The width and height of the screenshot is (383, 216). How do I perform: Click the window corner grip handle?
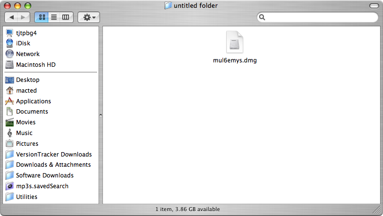[377, 210]
